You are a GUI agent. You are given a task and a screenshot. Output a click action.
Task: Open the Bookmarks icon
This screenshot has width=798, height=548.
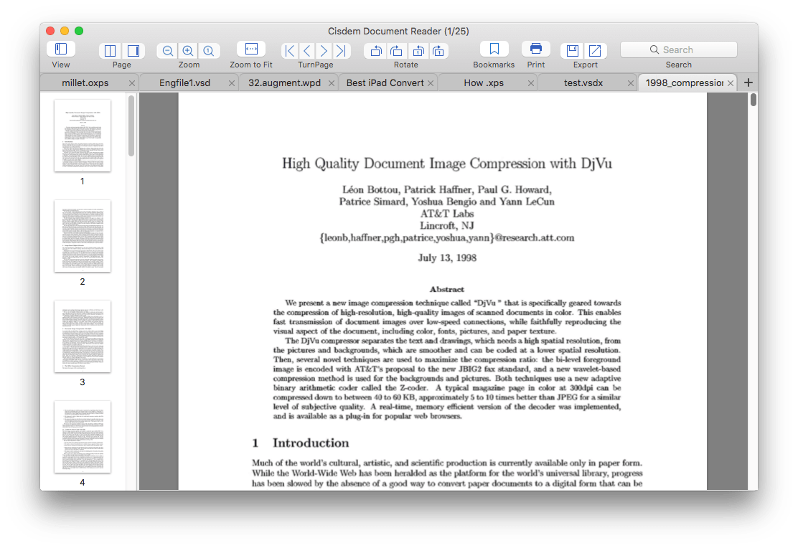click(x=494, y=49)
